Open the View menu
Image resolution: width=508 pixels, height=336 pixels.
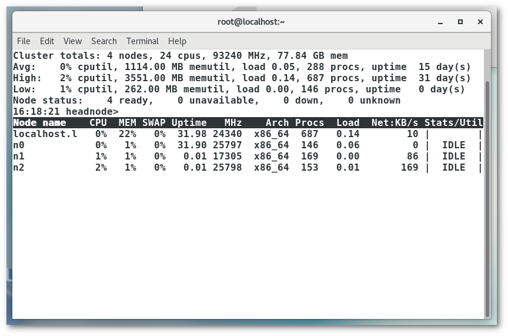point(72,41)
